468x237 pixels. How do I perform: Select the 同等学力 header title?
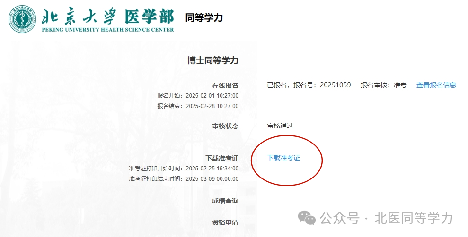coord(204,17)
